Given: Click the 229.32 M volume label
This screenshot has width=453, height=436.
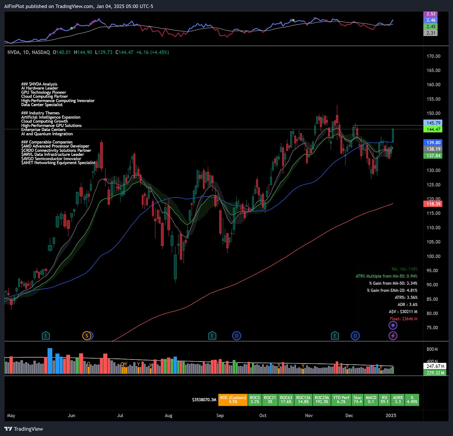Looking at the screenshot, I should [x=435, y=373].
